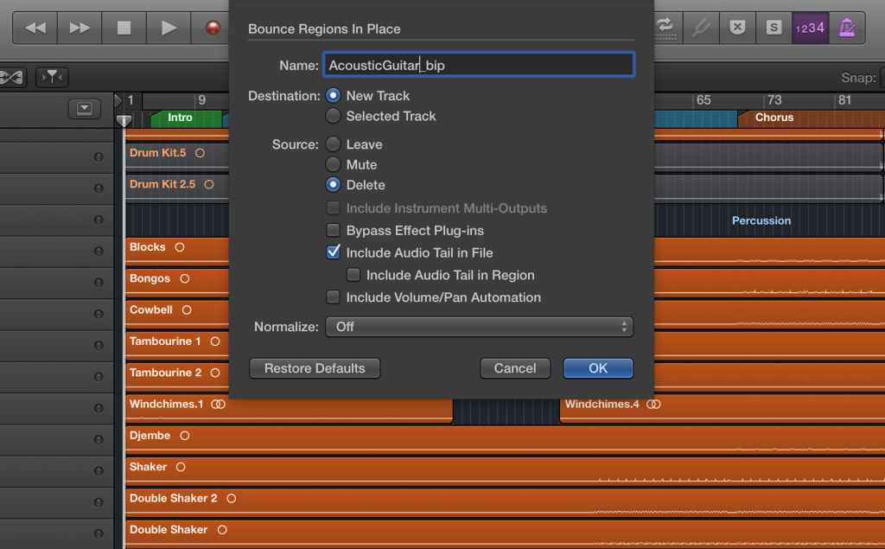
Task: Click into the Name text field
Action: point(479,65)
